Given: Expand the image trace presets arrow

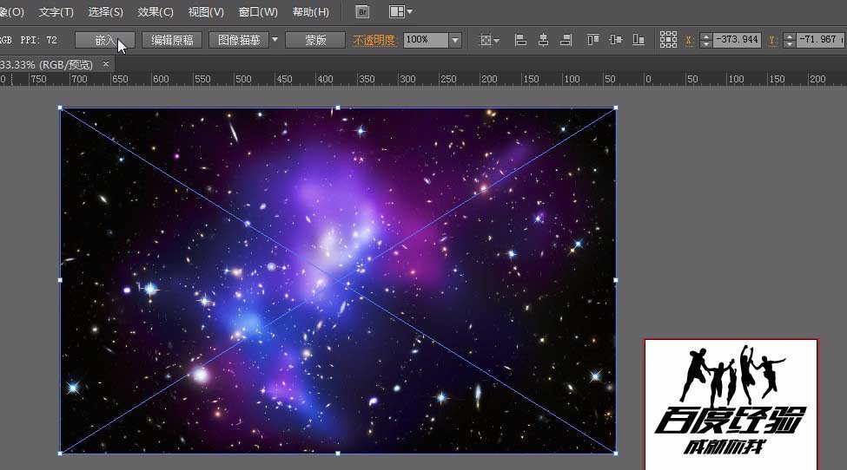Looking at the screenshot, I should pyautogui.click(x=275, y=40).
